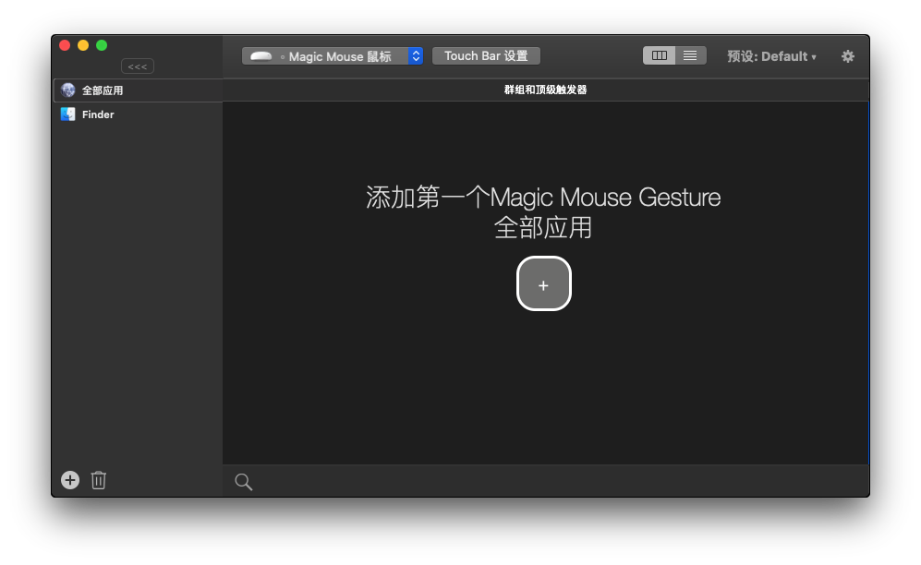This screenshot has width=921, height=565.
Task: Minimize the window with the yellow button
Action: pyautogui.click(x=83, y=46)
